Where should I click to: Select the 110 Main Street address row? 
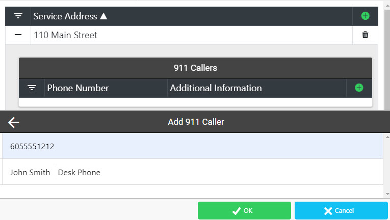point(192,35)
